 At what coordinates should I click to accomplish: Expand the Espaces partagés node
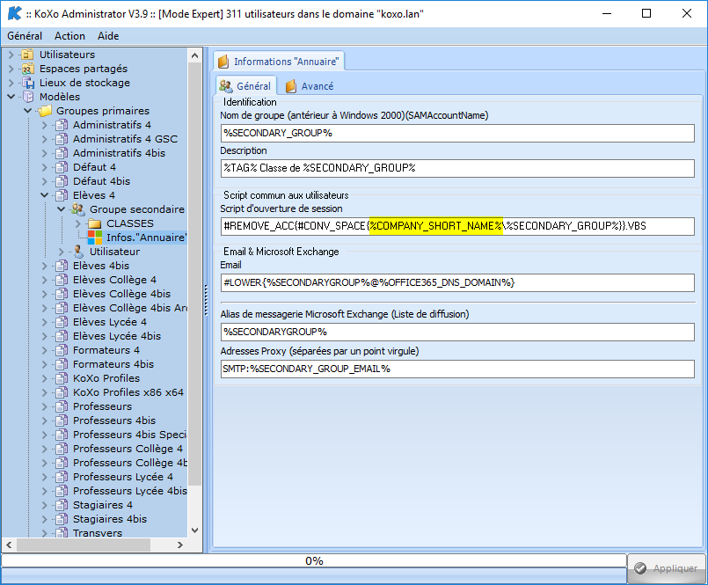coord(11,69)
